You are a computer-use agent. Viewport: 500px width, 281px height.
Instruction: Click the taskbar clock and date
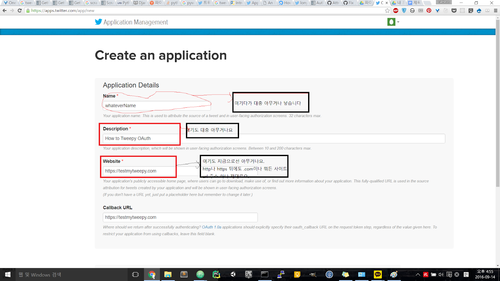485,274
